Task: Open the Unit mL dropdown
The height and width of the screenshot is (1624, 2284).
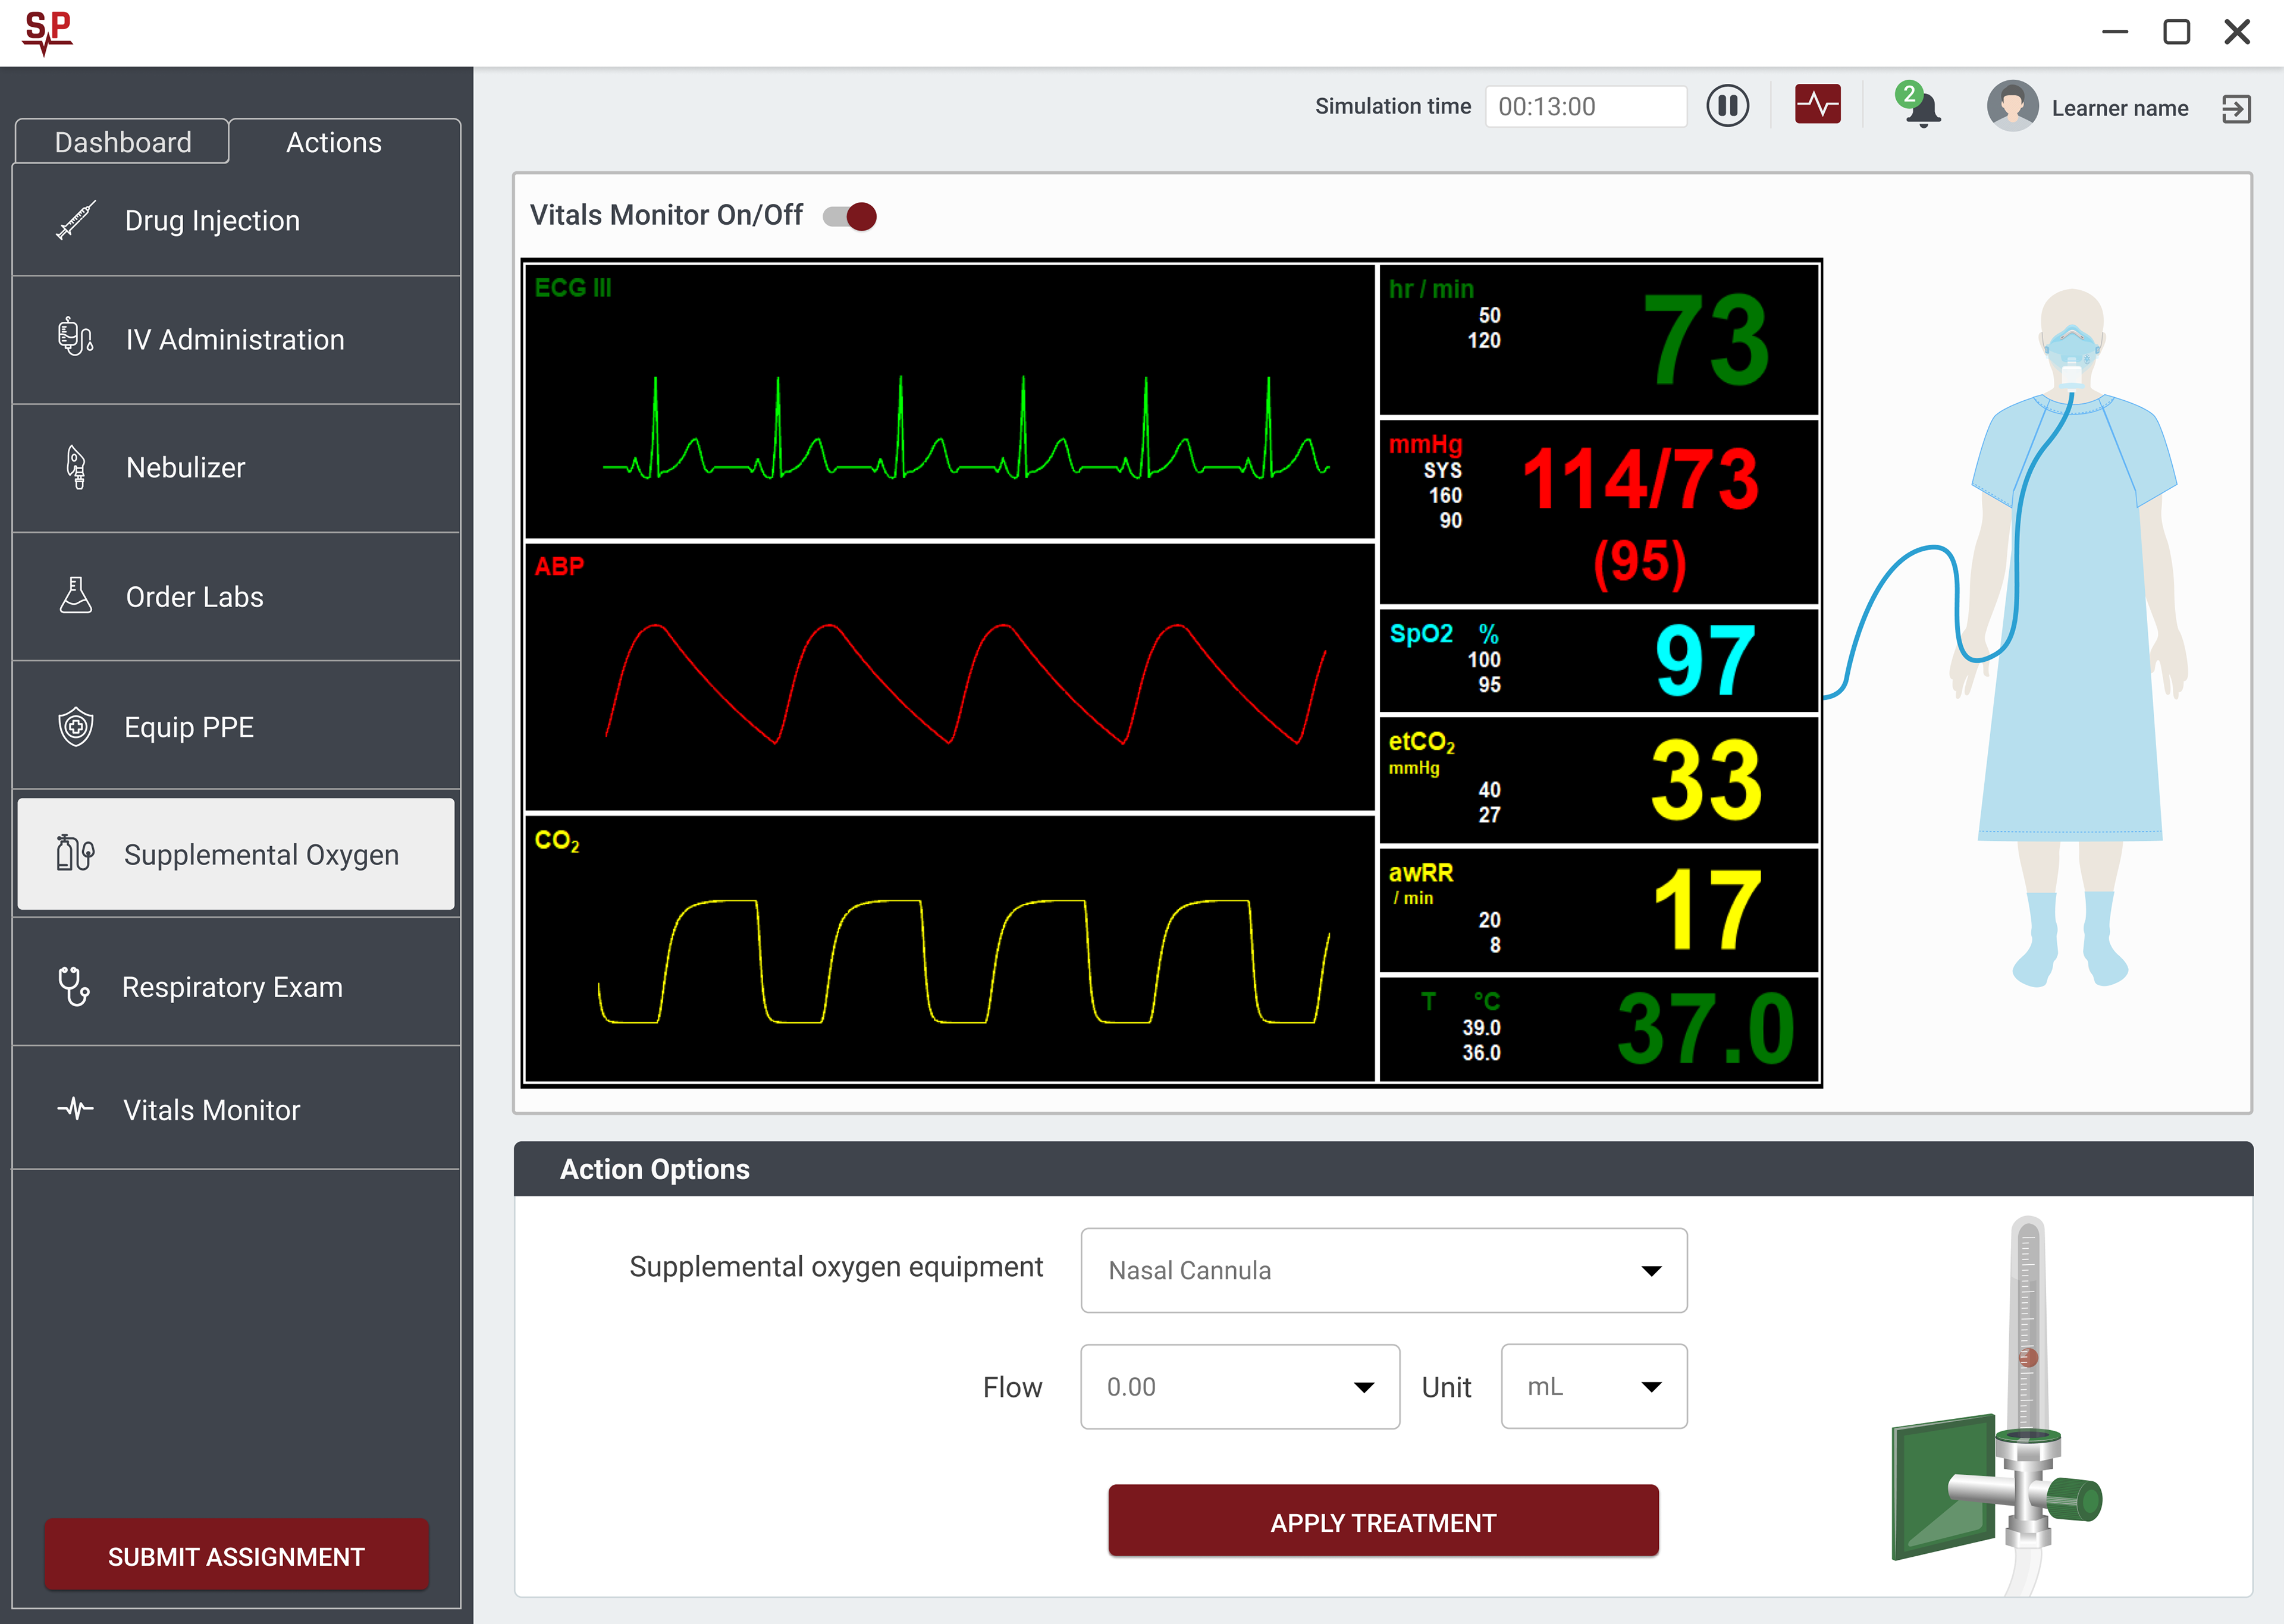Action: tap(1594, 1386)
